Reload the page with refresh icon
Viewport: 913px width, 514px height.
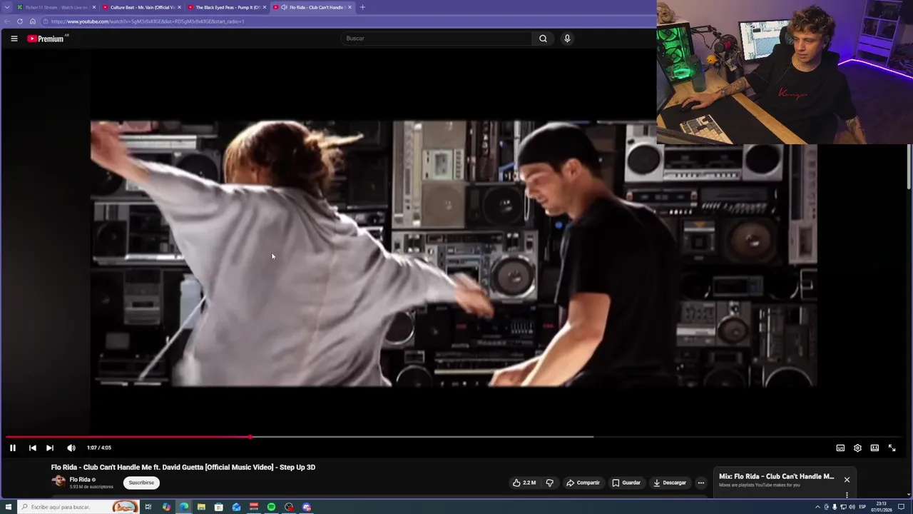tap(20, 21)
